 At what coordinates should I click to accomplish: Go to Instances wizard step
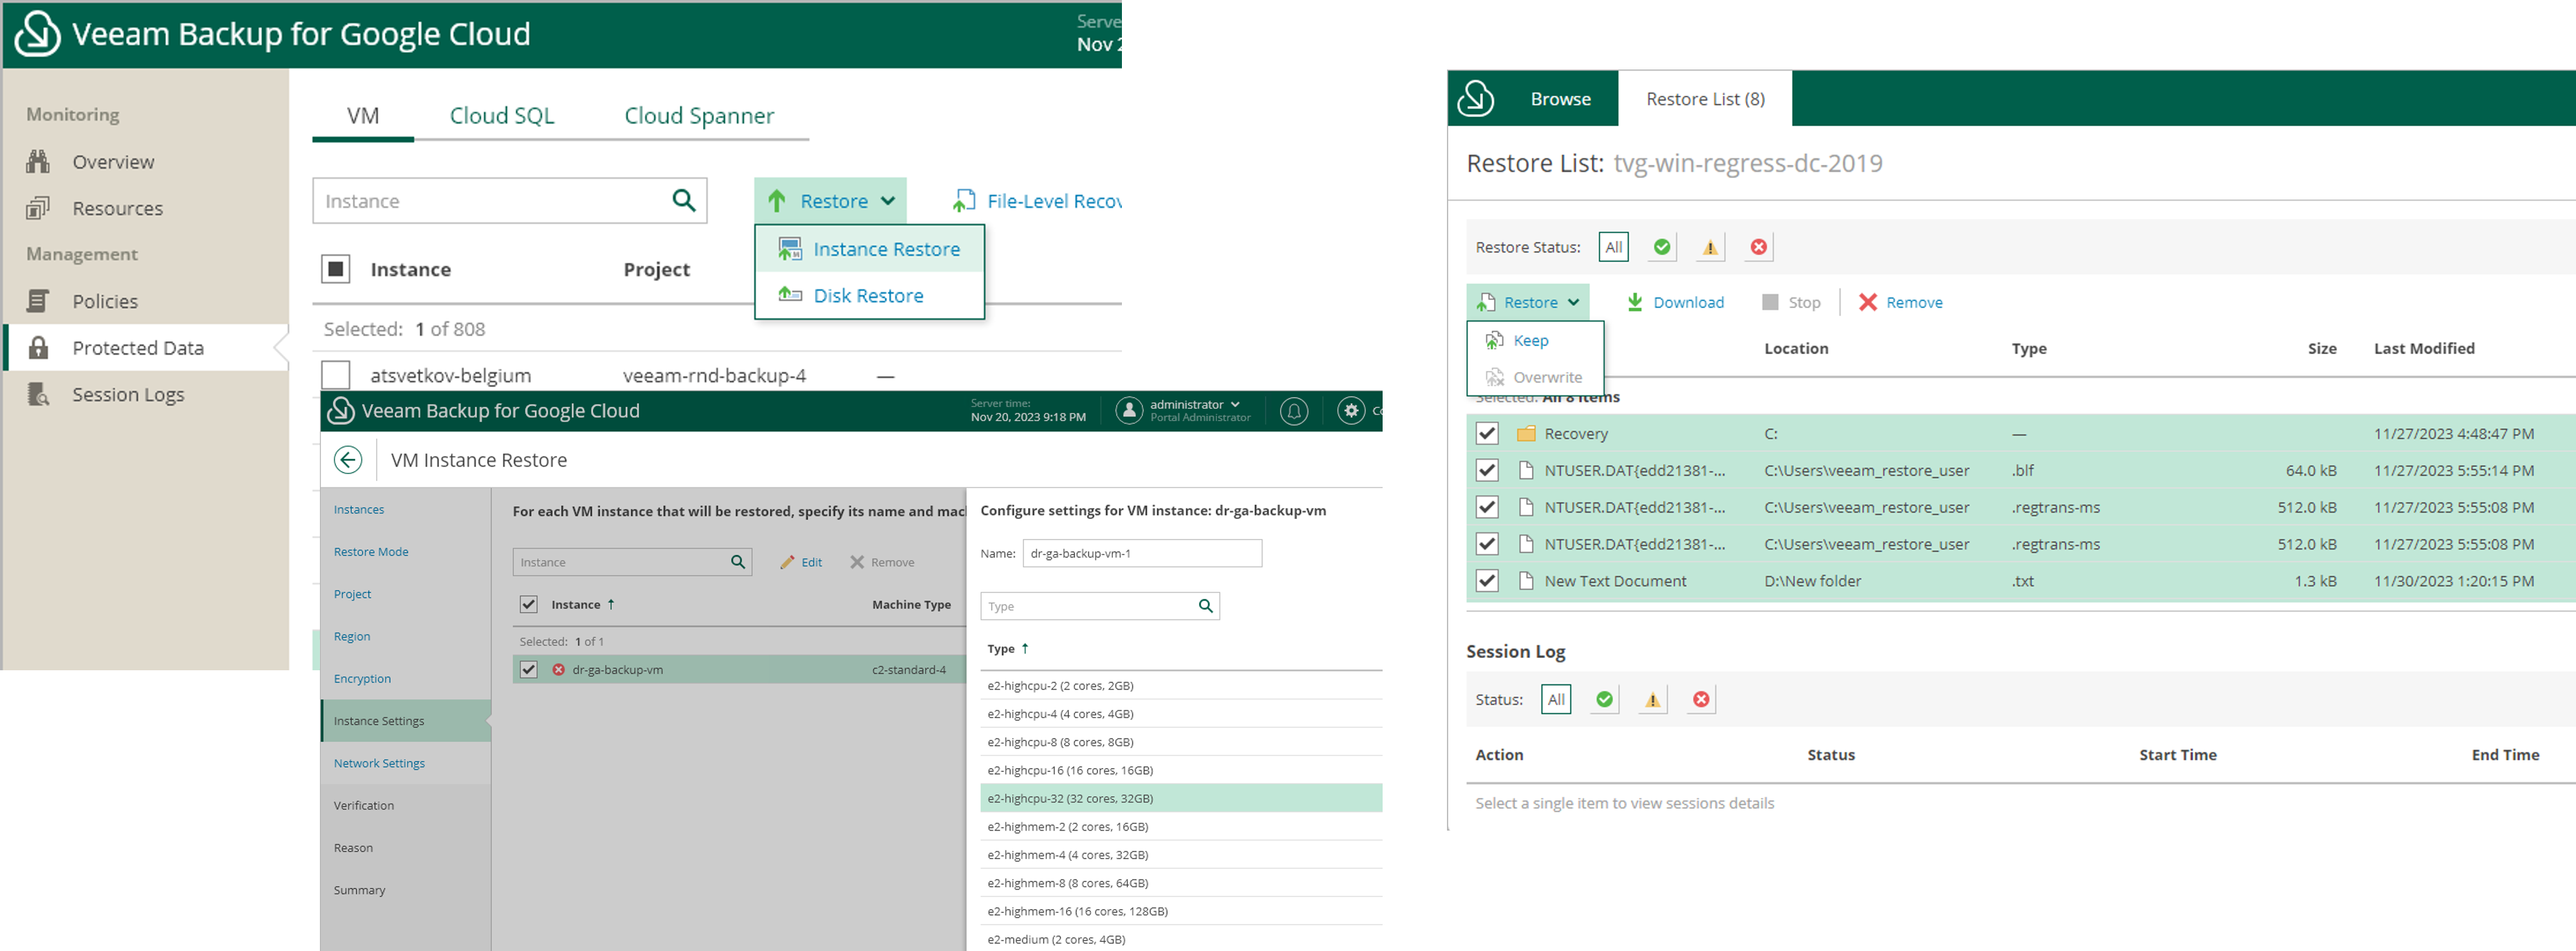tap(358, 510)
